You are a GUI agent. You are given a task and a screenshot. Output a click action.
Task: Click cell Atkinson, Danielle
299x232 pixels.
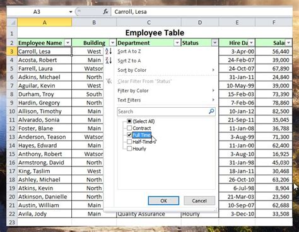click(x=45, y=197)
